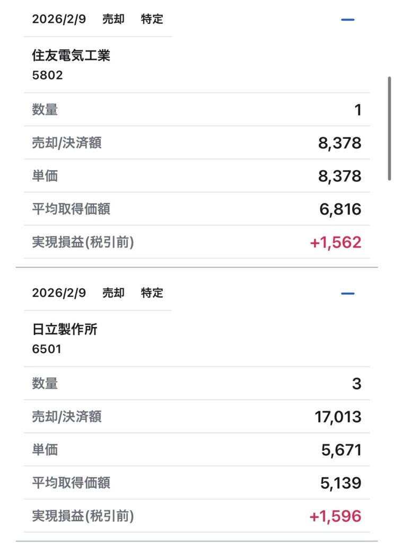
Task: Open the 住友電気工業 stock name
Action: pos(71,56)
